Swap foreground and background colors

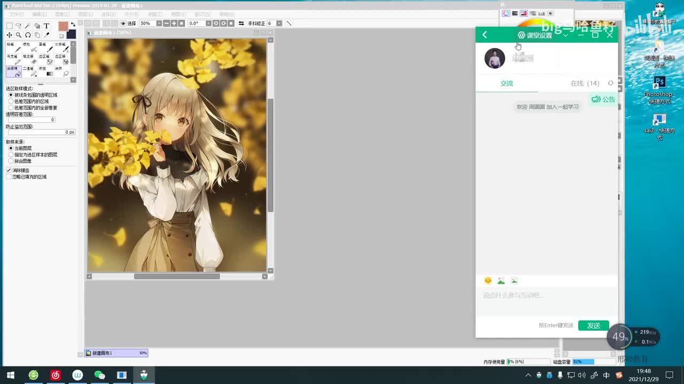73,25
